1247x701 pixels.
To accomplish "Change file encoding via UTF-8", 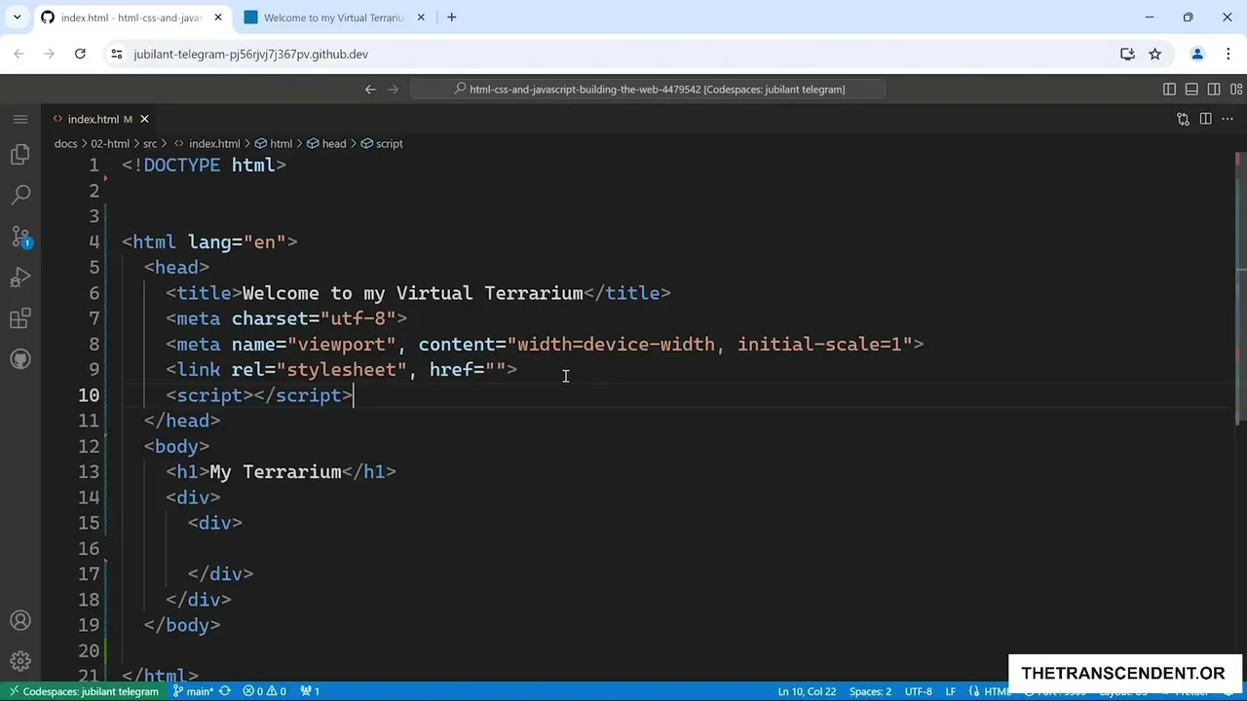I will click(918, 691).
